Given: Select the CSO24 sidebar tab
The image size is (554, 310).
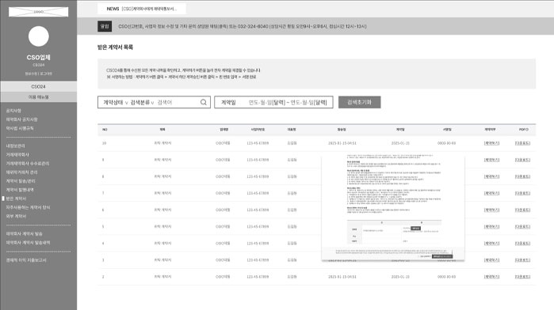Looking at the screenshot, I should [x=39, y=86].
